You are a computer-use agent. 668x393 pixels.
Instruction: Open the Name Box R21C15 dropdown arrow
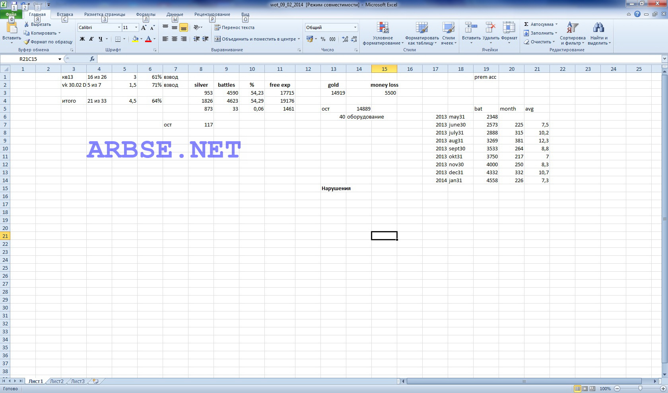click(60, 59)
